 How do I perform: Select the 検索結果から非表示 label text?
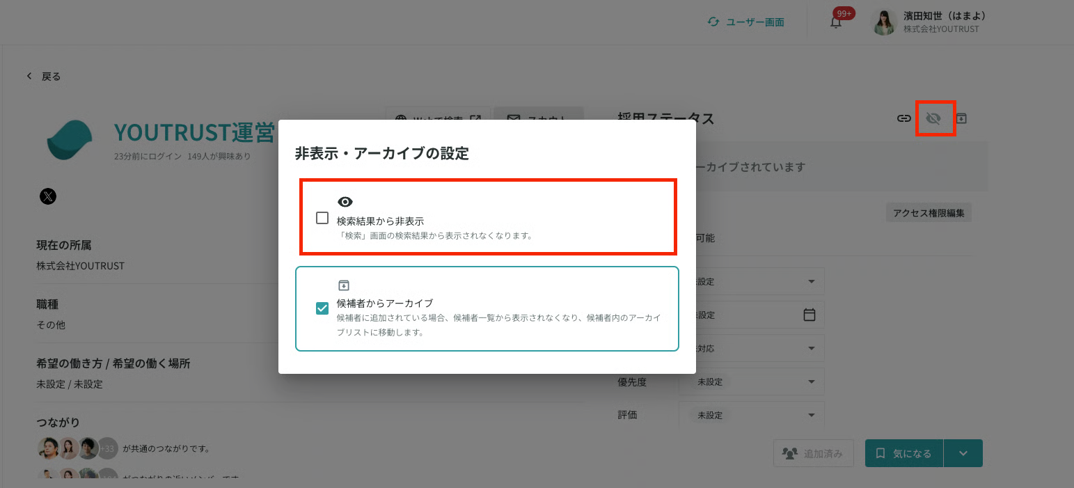[380, 221]
